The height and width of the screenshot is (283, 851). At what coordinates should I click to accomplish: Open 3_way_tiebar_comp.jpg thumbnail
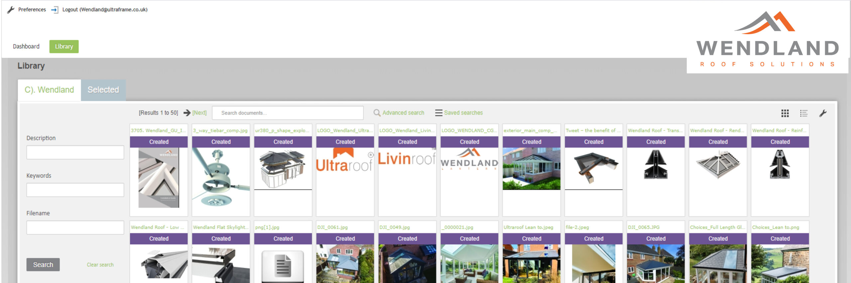coord(221,178)
